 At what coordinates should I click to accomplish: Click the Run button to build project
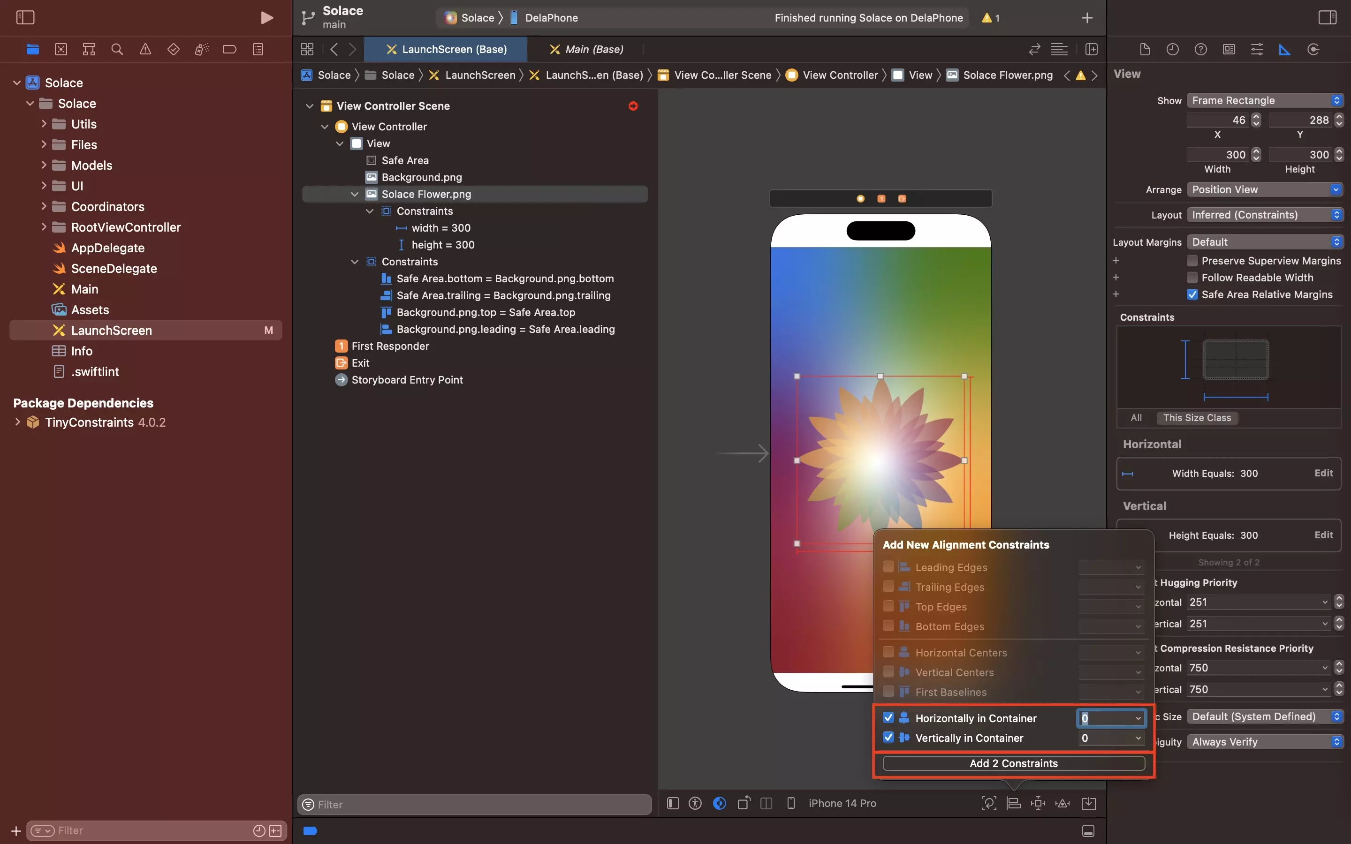267,17
